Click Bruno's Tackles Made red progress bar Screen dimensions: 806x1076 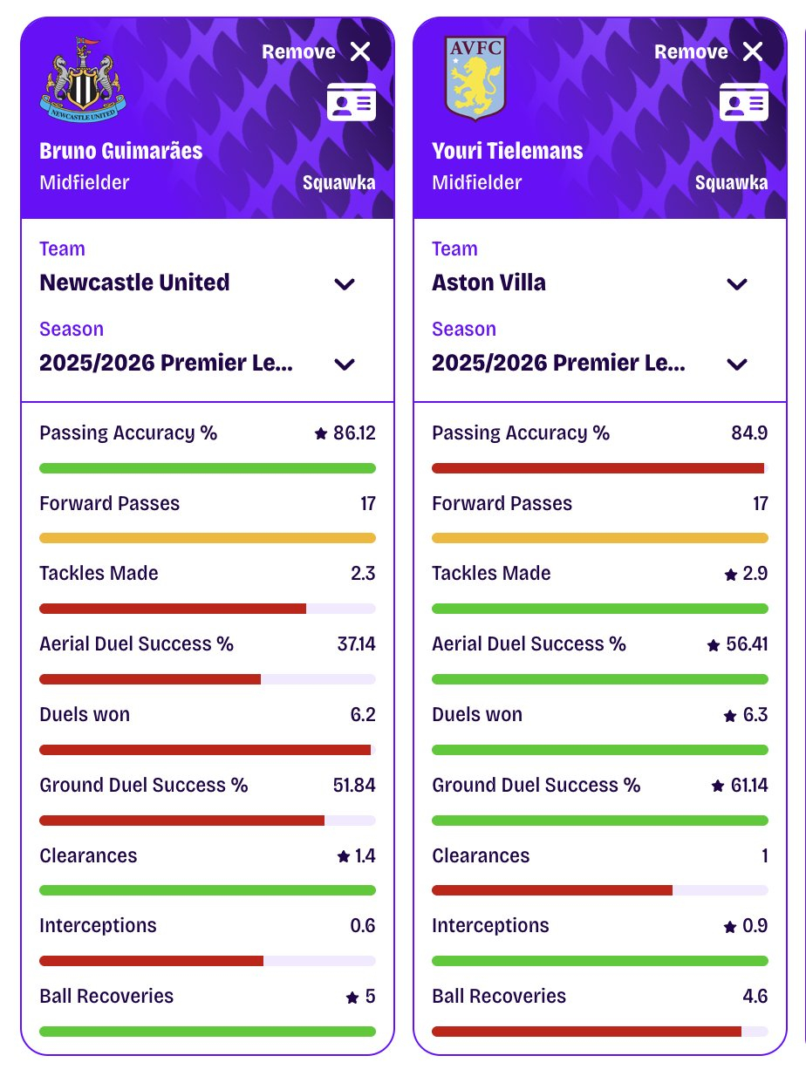click(x=173, y=609)
